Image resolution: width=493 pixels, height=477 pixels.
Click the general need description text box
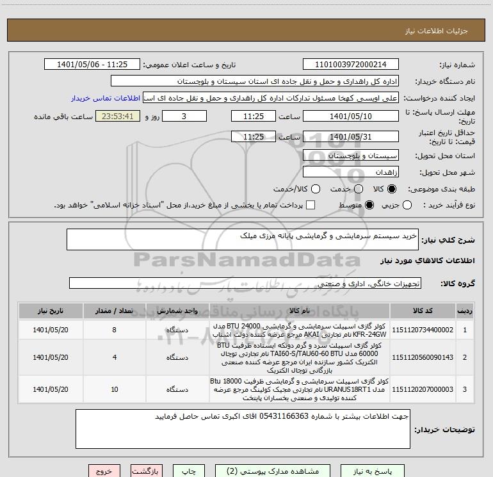point(243,239)
